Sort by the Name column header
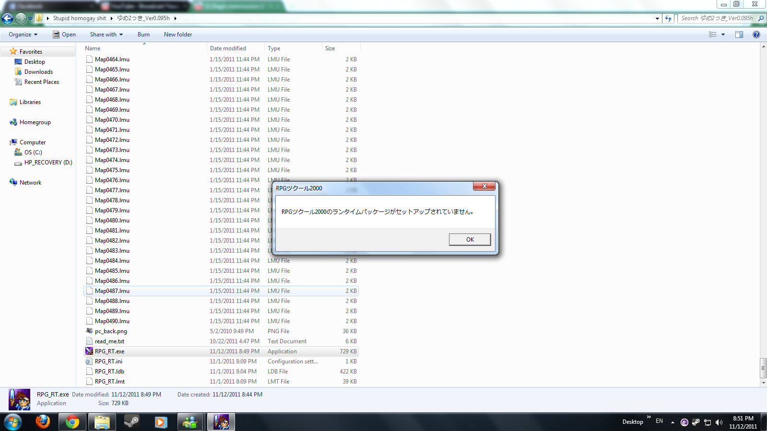Screen dimensions: 767x431 click(x=144, y=48)
